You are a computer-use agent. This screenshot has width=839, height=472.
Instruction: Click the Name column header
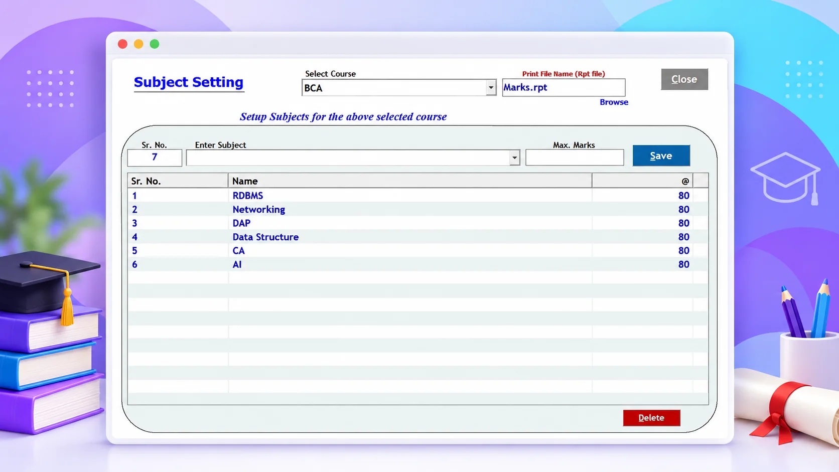[x=410, y=181]
